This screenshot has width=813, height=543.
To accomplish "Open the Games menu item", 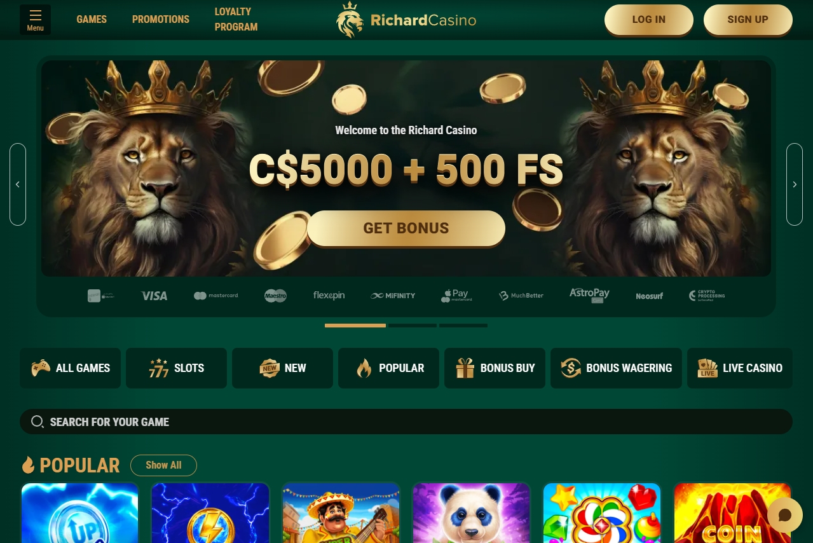I will (x=92, y=19).
